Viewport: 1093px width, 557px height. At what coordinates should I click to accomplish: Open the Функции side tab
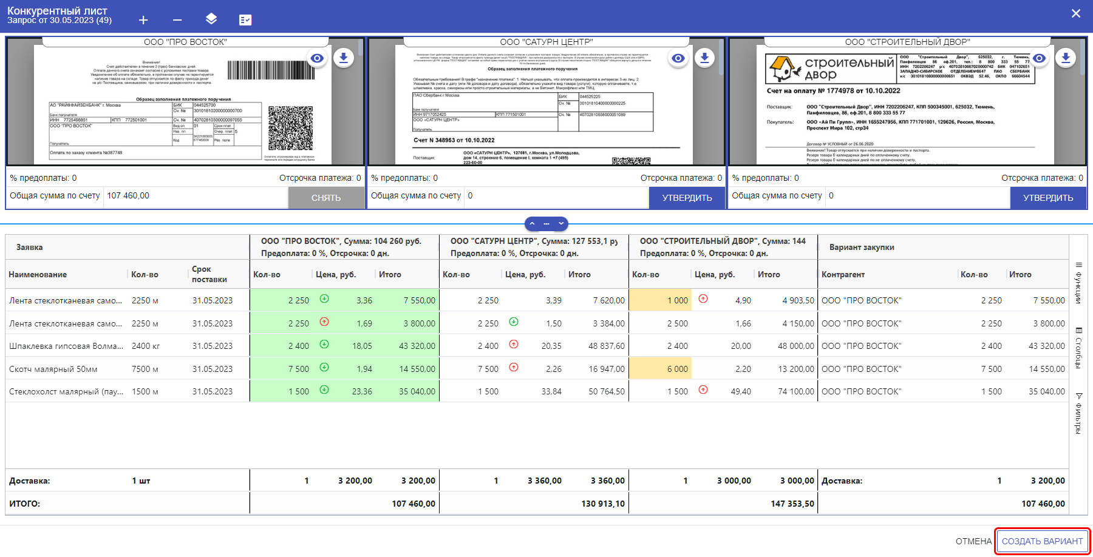[1079, 282]
